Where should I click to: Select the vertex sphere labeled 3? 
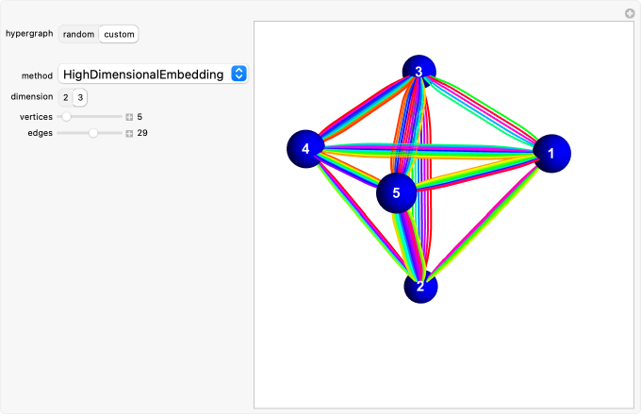(419, 71)
